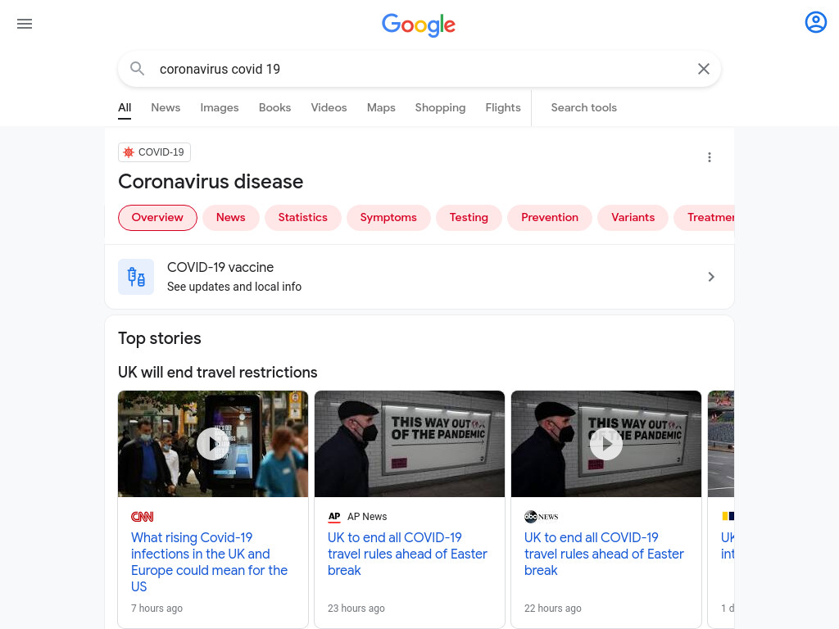Focus the search box with coronavirus query
Screen dimensions: 839x629
(419, 69)
